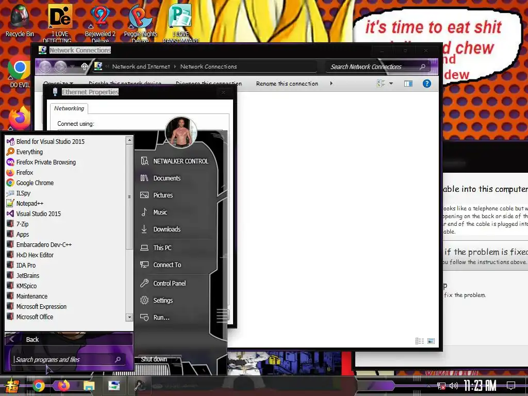Image resolution: width=528 pixels, height=396 pixels.
Task: Click the Control Panel taskbar icon
Action: pos(114,386)
